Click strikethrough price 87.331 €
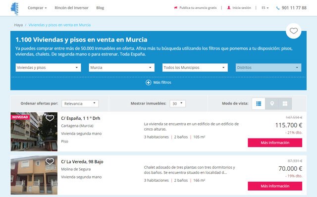This screenshot has height=197, width=317. pyautogui.click(x=295, y=161)
